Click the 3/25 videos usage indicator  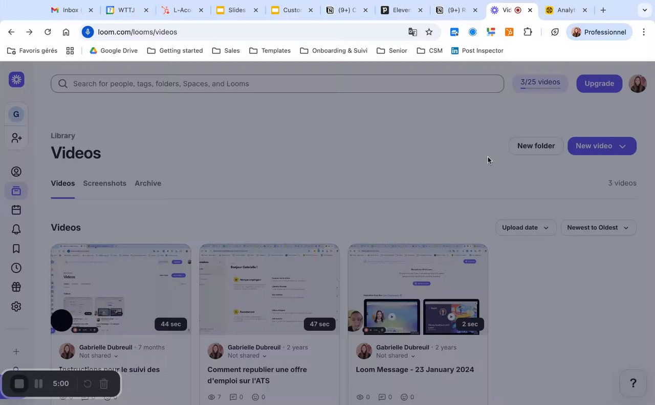(x=540, y=83)
